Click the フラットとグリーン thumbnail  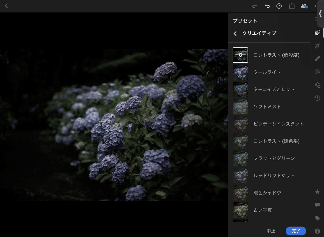(240, 158)
